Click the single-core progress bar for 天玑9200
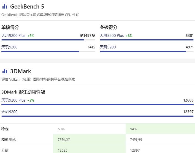 48,51
